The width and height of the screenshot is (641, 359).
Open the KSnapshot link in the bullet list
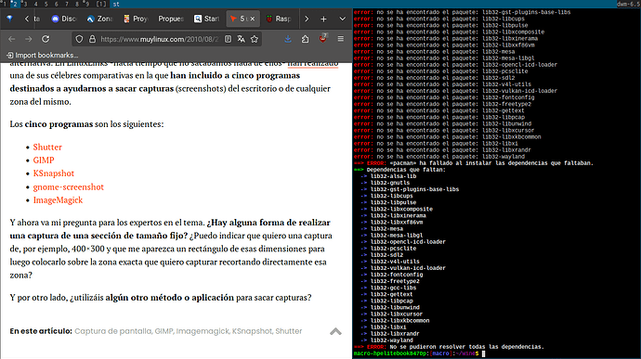54,173
